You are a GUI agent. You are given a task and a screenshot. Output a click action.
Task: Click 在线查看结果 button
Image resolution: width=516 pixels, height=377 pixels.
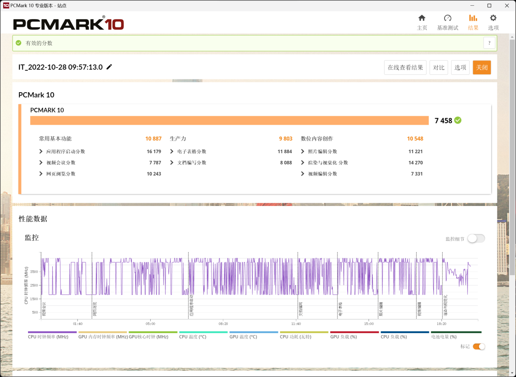click(405, 67)
